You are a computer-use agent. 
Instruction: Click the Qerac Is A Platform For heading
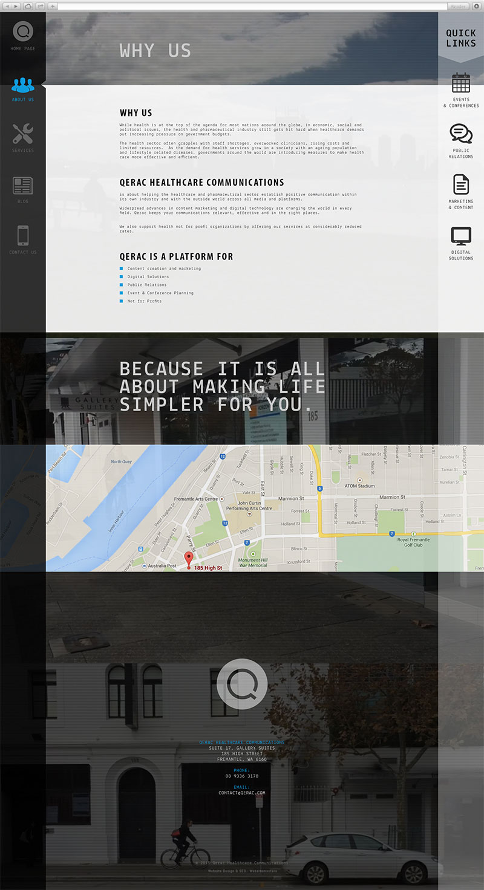click(176, 256)
